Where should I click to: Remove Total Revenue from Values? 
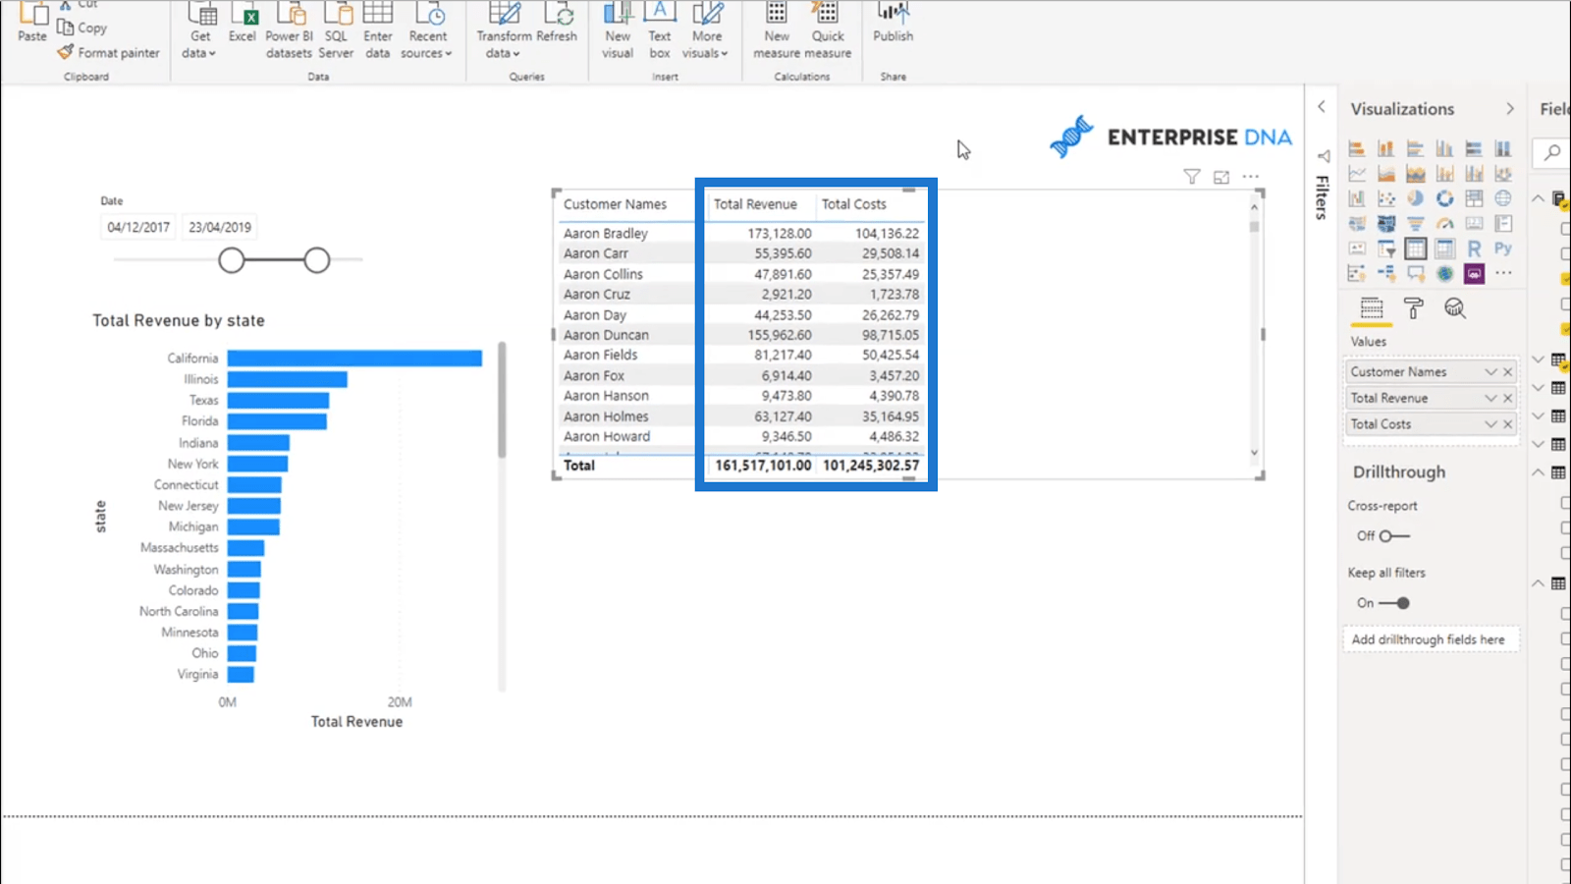click(x=1508, y=398)
